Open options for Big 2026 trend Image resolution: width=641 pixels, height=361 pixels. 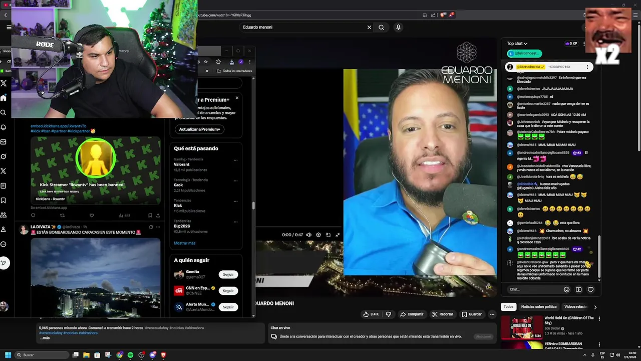(x=235, y=222)
